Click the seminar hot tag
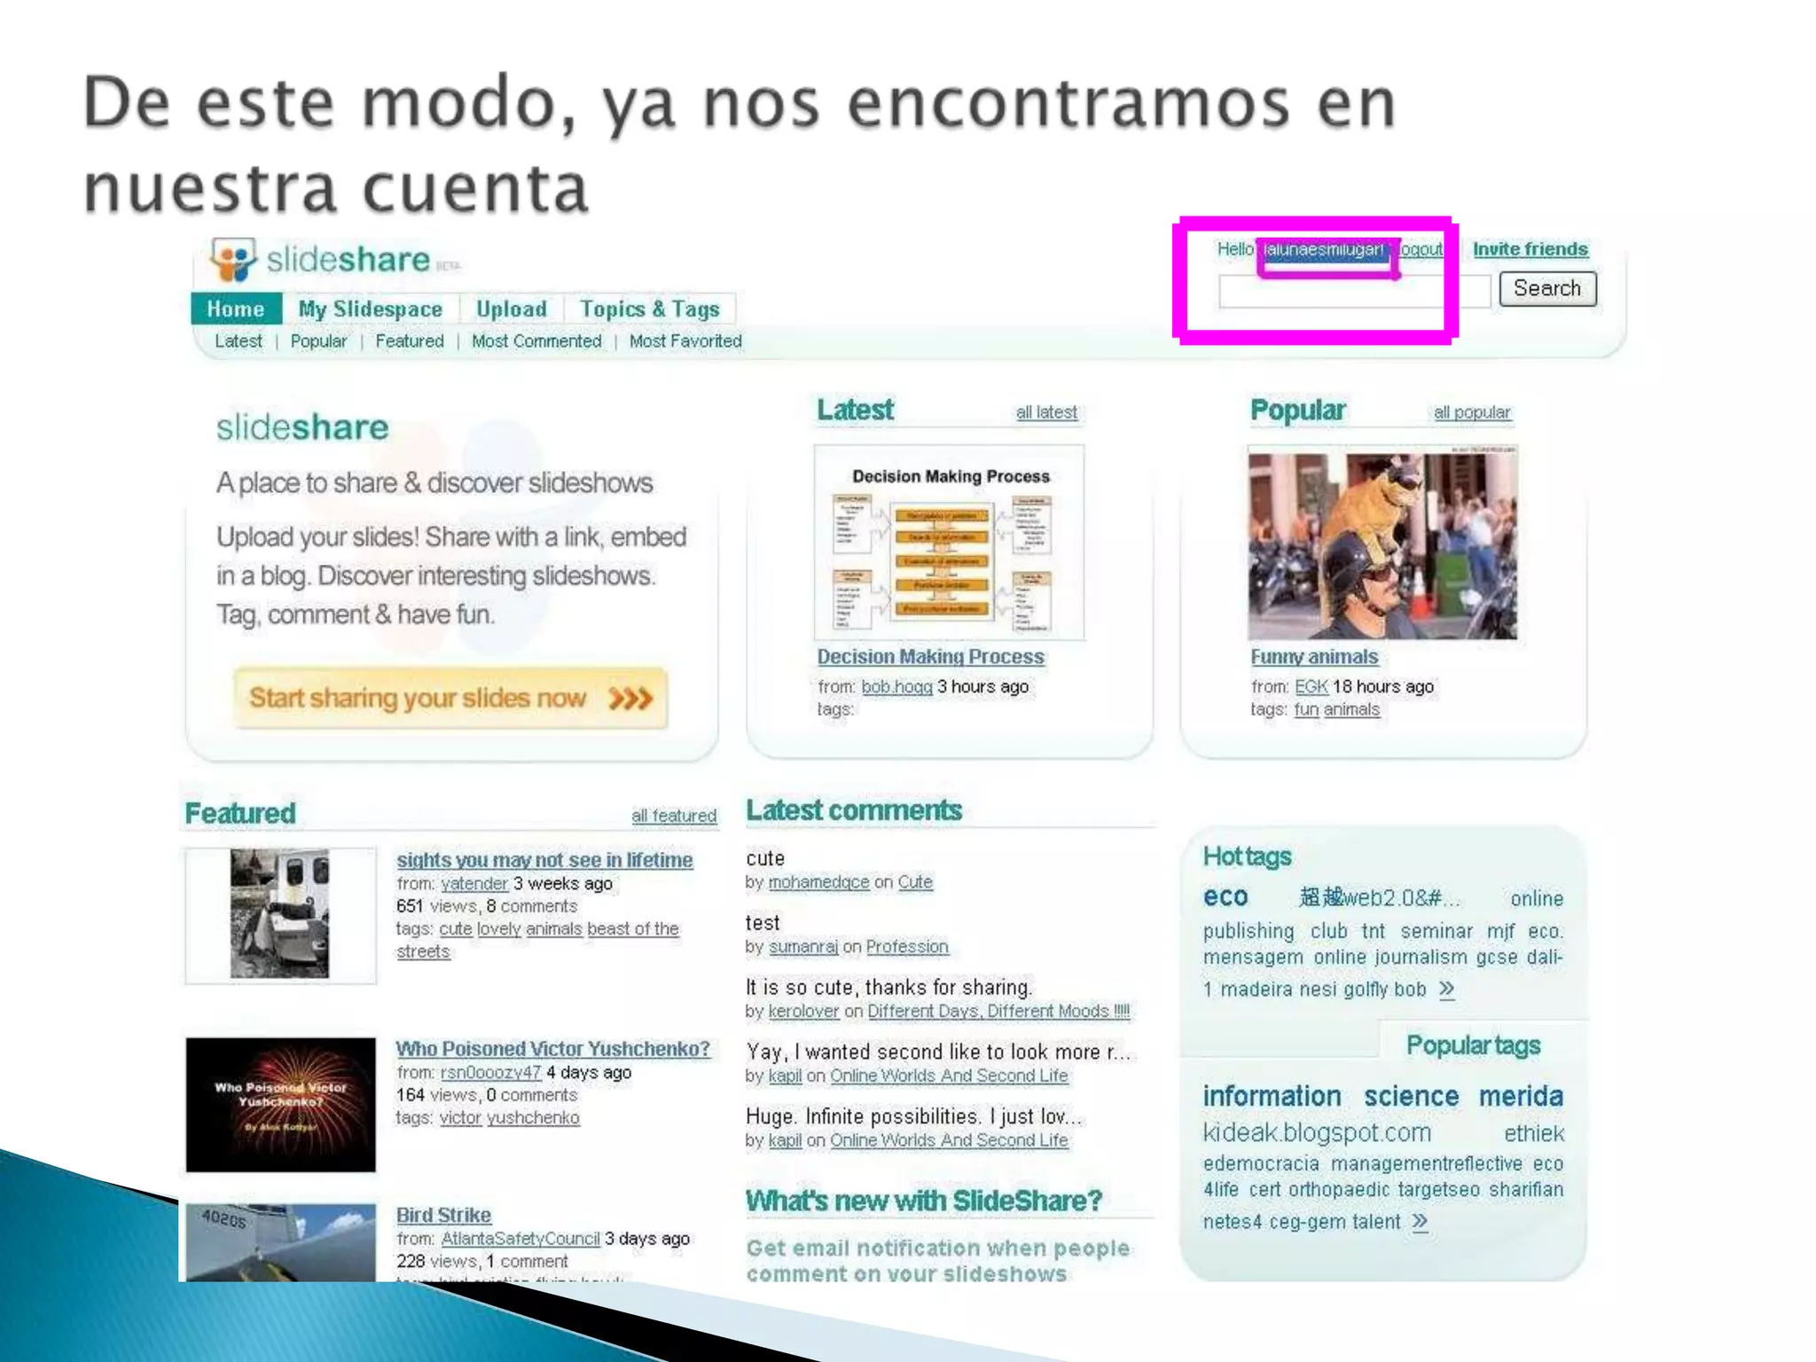Screen dimensions: 1816x1362 click(1436, 931)
